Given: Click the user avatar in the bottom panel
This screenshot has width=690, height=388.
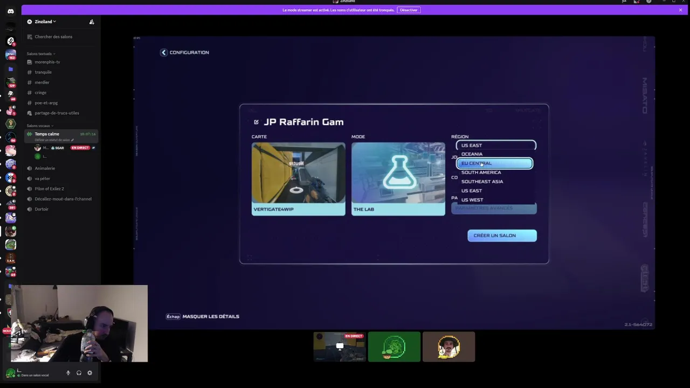Looking at the screenshot, I should click(10, 373).
